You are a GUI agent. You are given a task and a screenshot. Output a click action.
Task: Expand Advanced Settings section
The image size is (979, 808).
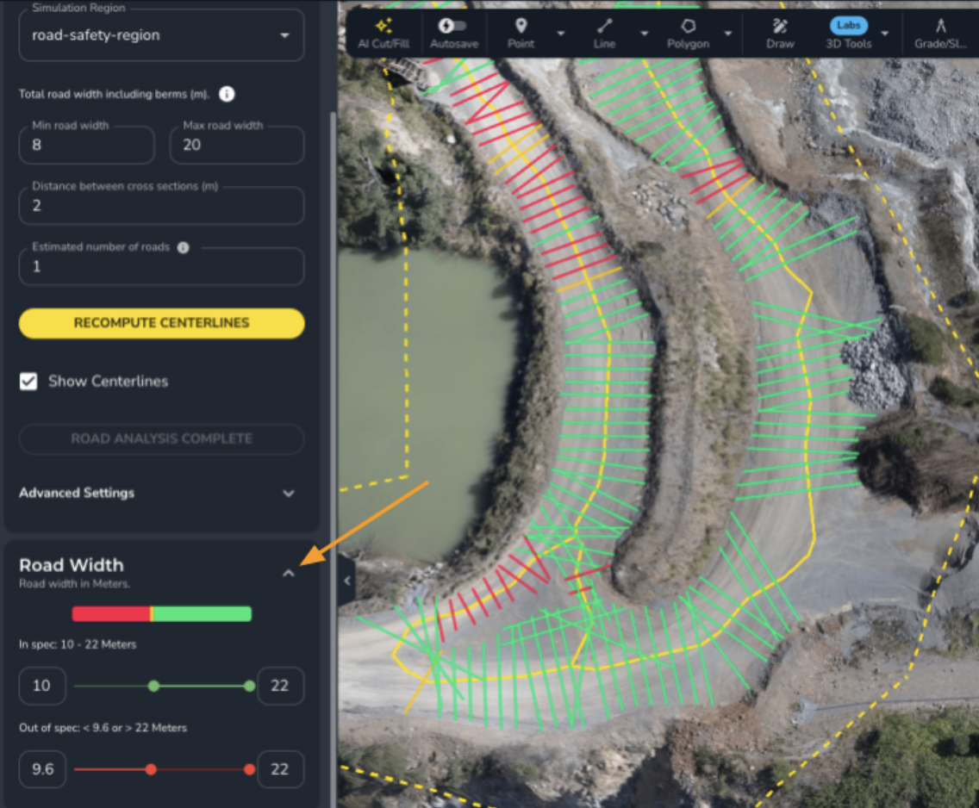pos(288,494)
